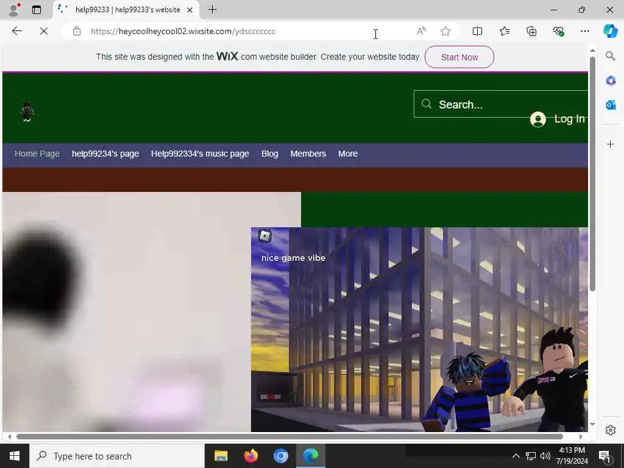The height and width of the screenshot is (468, 624).
Task: Open File Explorer from the taskbar
Action: click(221, 456)
